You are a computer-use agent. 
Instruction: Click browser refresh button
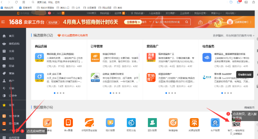[x=16, y=2]
